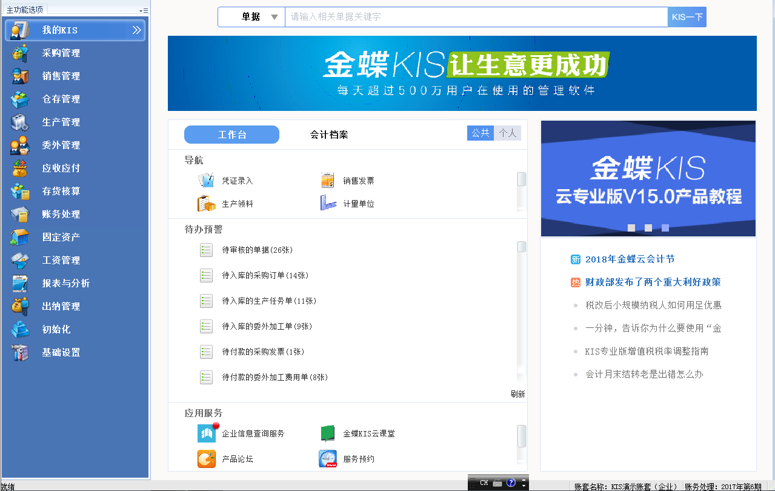The width and height of the screenshot is (775, 491).
Task: Open KIS专业版增值税税率调整指南 link
Action: (x=647, y=351)
